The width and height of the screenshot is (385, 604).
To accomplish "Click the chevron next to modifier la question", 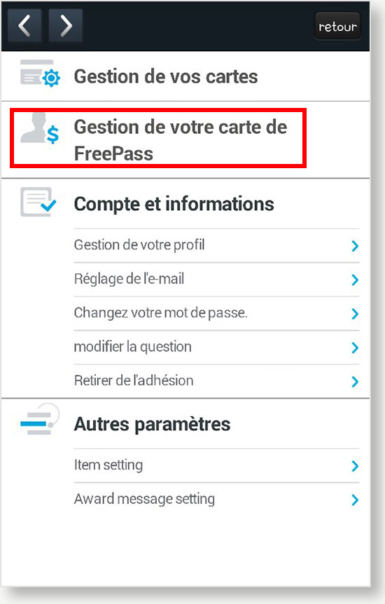I will (355, 348).
